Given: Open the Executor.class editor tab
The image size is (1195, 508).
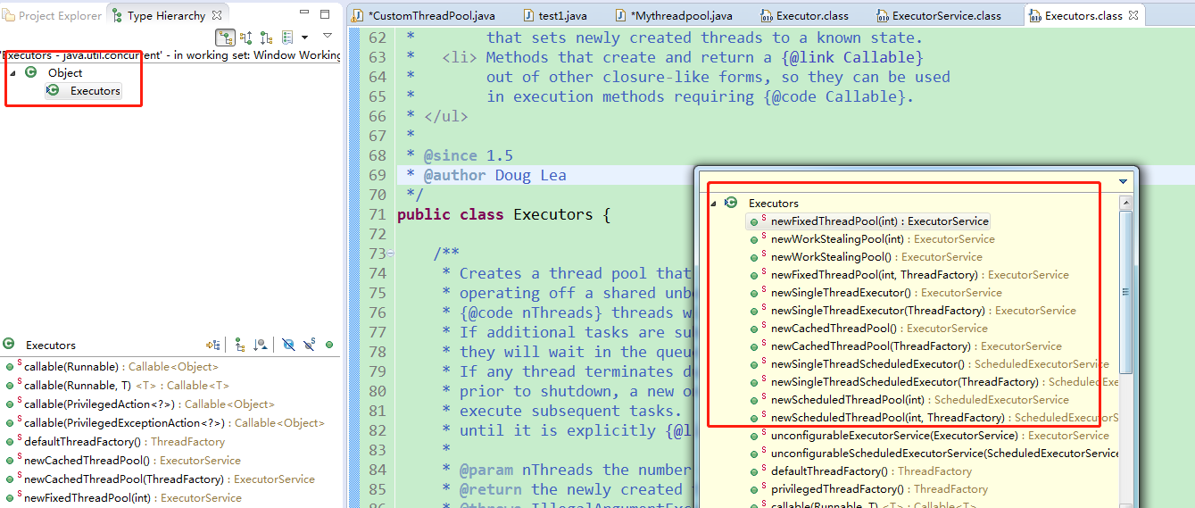Looking at the screenshot, I should pos(805,16).
